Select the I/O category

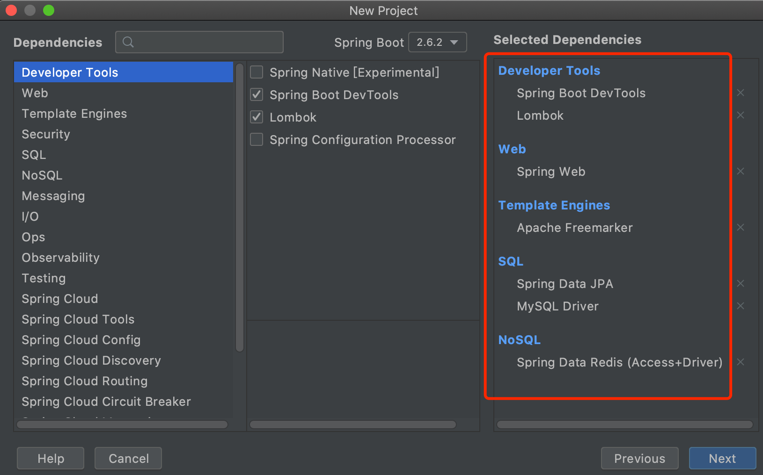click(x=124, y=216)
